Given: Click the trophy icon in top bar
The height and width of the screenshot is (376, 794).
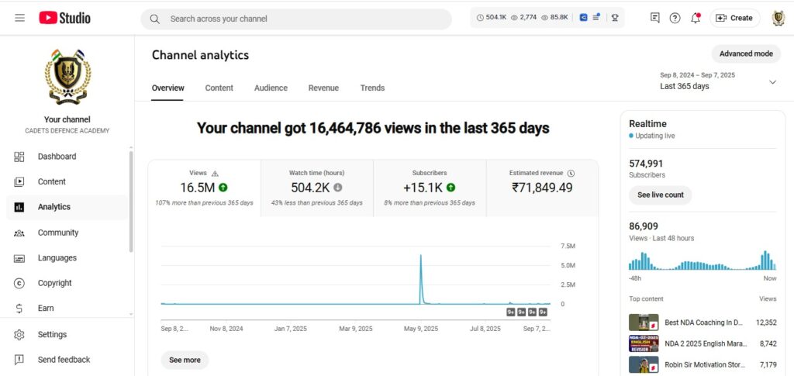Looking at the screenshot, I should [615, 17].
